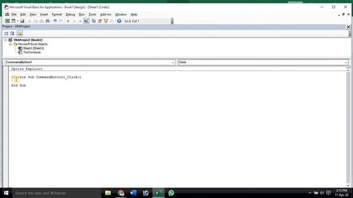The height and width of the screenshot is (198, 353).
Task: Save the workbook with the floppy disk icon
Action: 22,21
